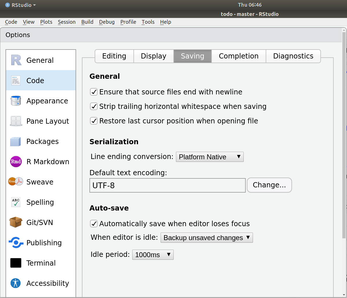Select the Accessibility label in the sidebar
The image size is (347, 298).
pos(47,284)
